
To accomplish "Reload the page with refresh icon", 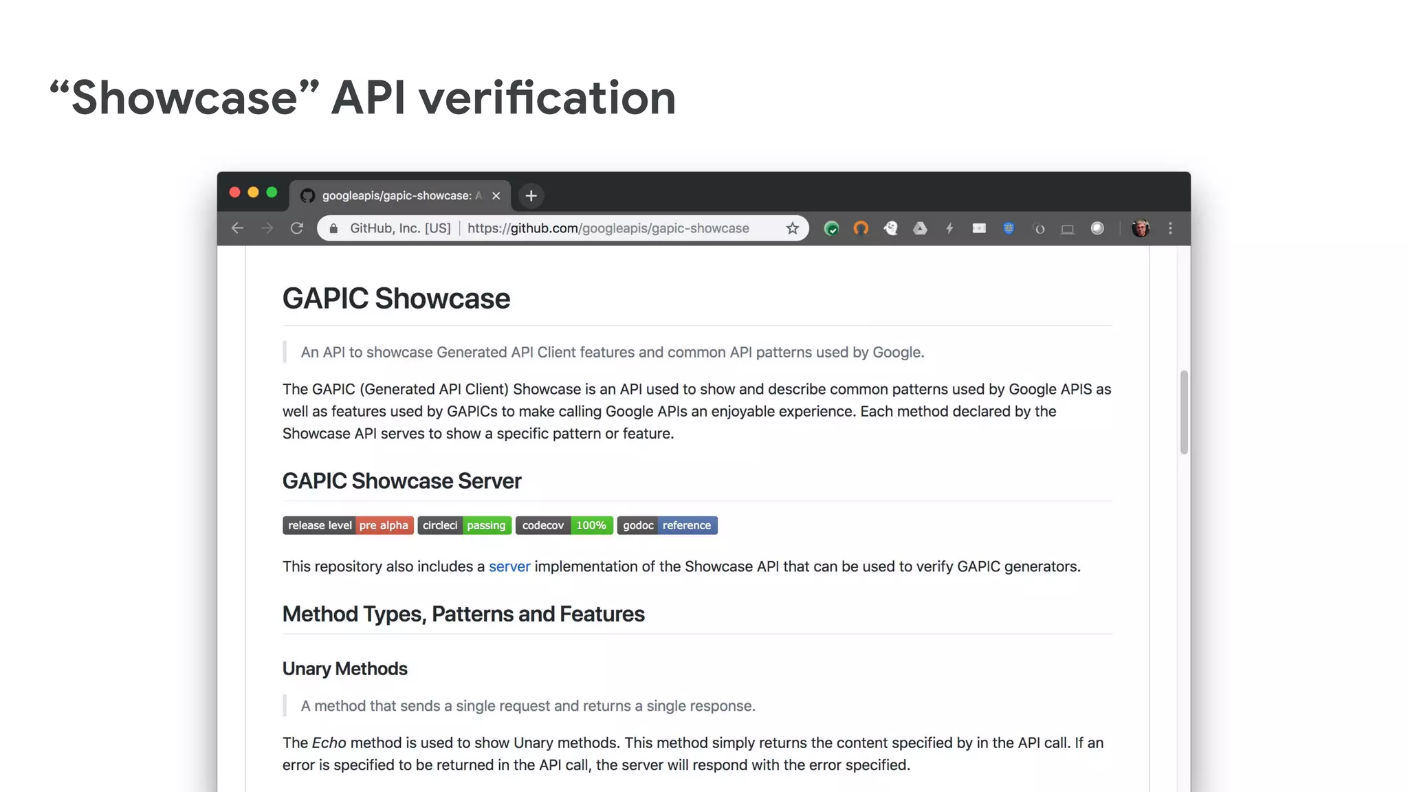I will [297, 228].
